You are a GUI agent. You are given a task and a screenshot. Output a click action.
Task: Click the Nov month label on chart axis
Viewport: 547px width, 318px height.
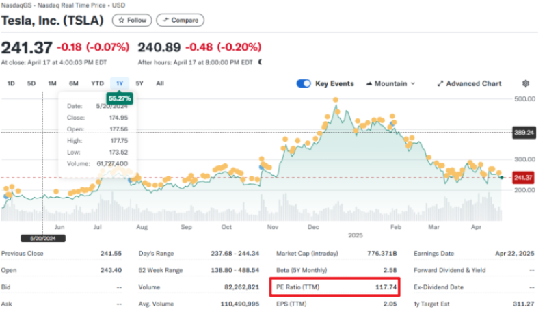[x=272, y=227]
